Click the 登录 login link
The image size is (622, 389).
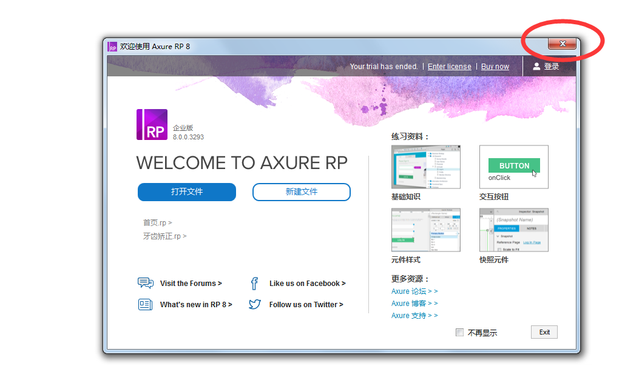point(552,67)
